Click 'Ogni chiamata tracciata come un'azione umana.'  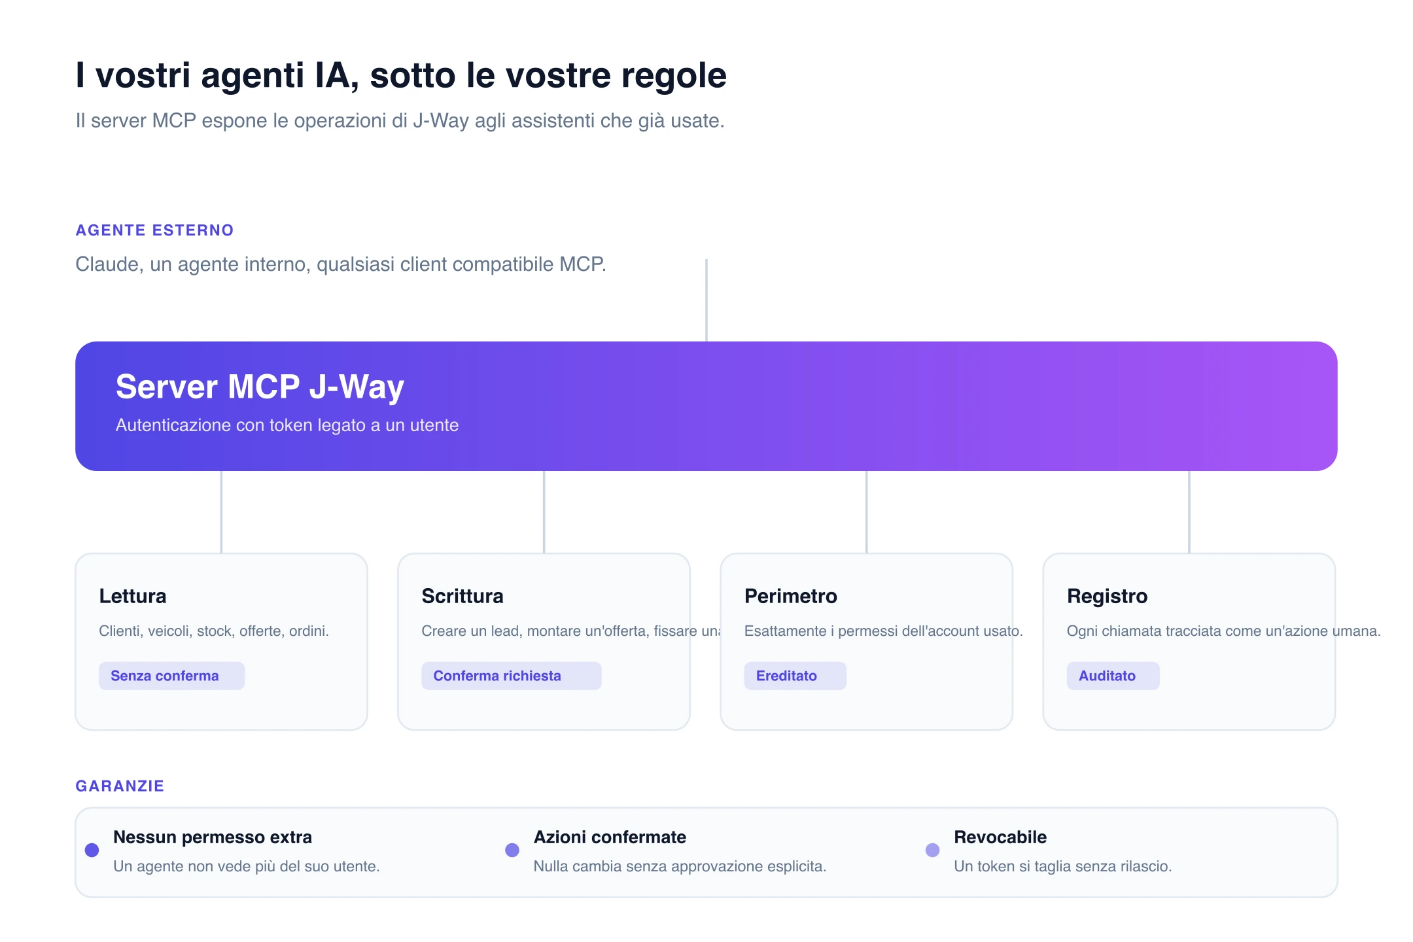(x=1223, y=631)
